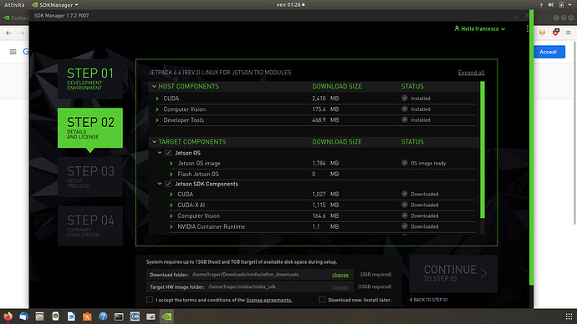Expand the host CUDA row
The width and height of the screenshot is (577, 324).
pyautogui.click(x=157, y=99)
